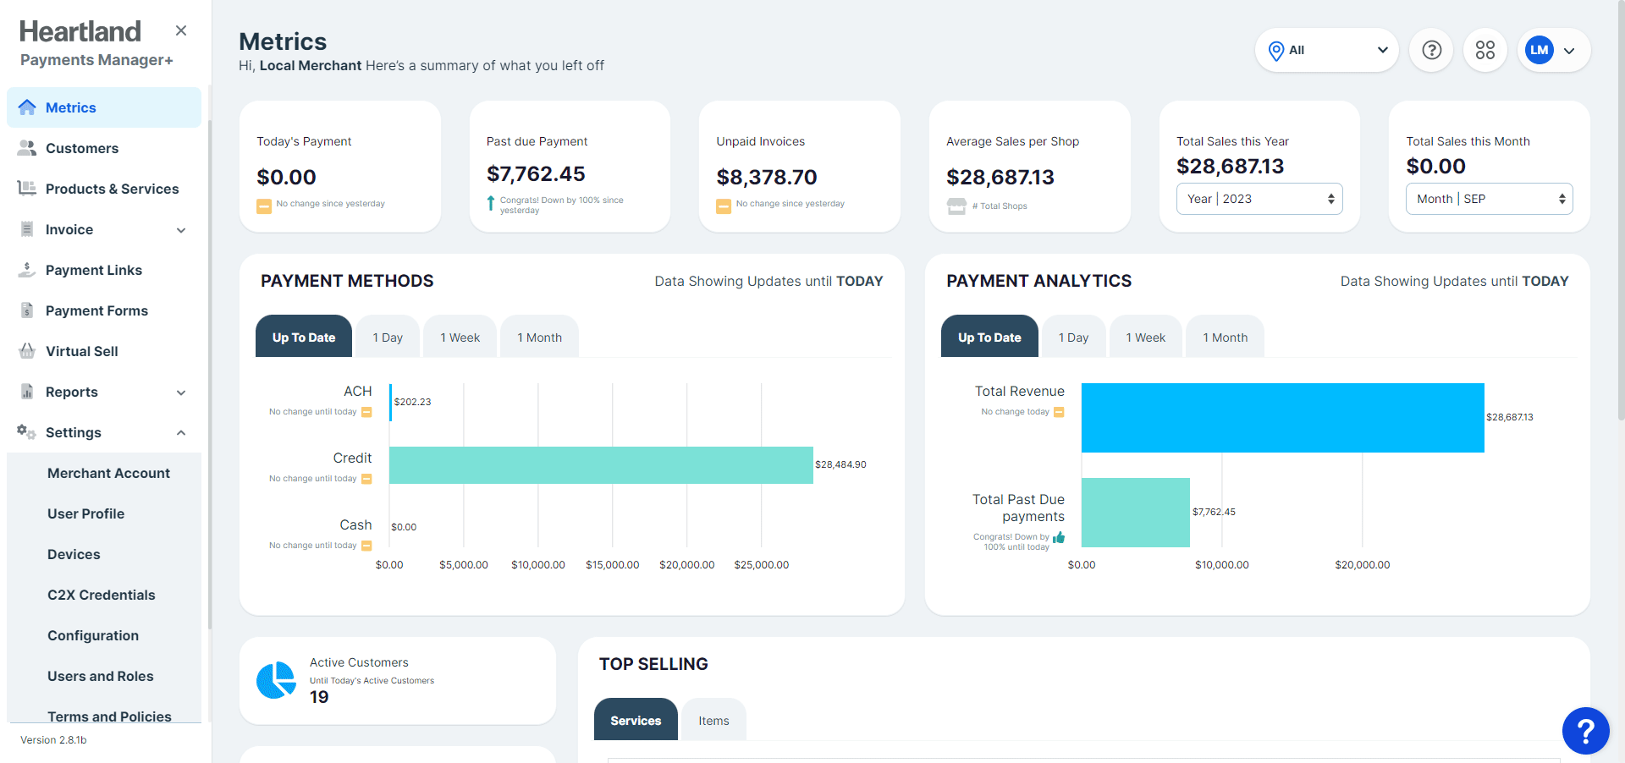Open Merchant Account settings

[108, 473]
